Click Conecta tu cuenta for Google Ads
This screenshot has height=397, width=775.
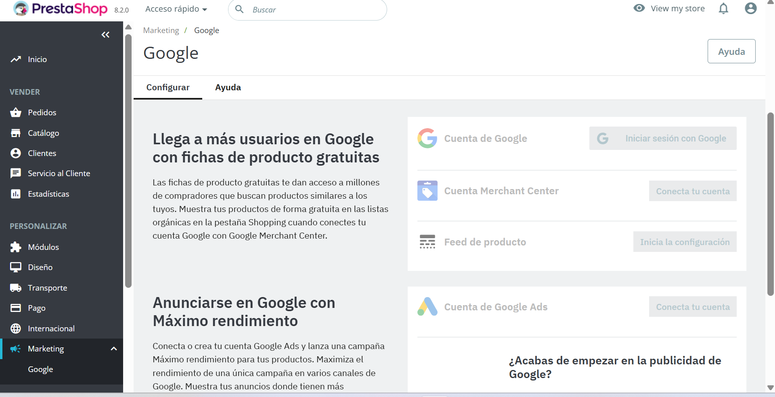(693, 307)
